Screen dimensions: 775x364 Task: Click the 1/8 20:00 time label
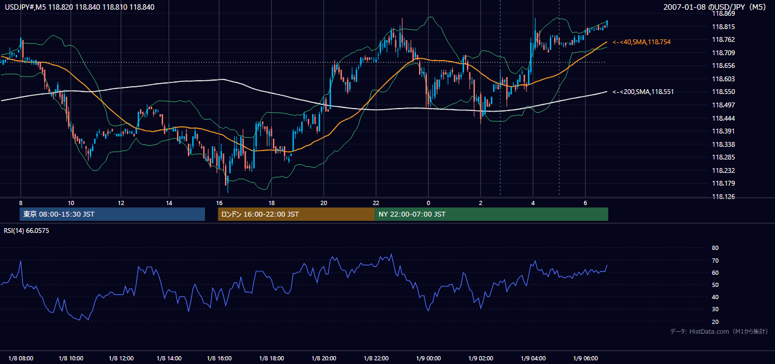pos(324,358)
